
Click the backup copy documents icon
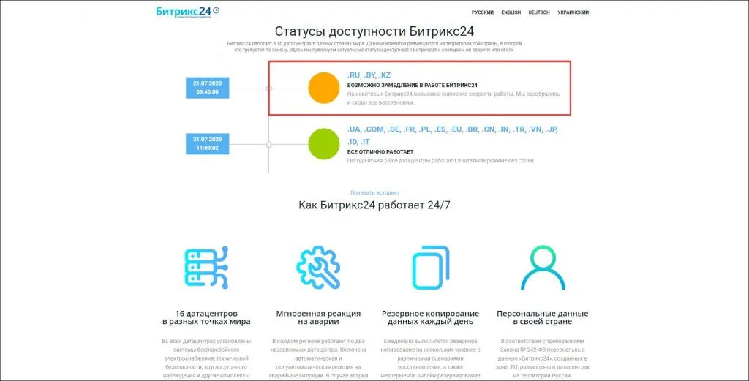(x=430, y=268)
